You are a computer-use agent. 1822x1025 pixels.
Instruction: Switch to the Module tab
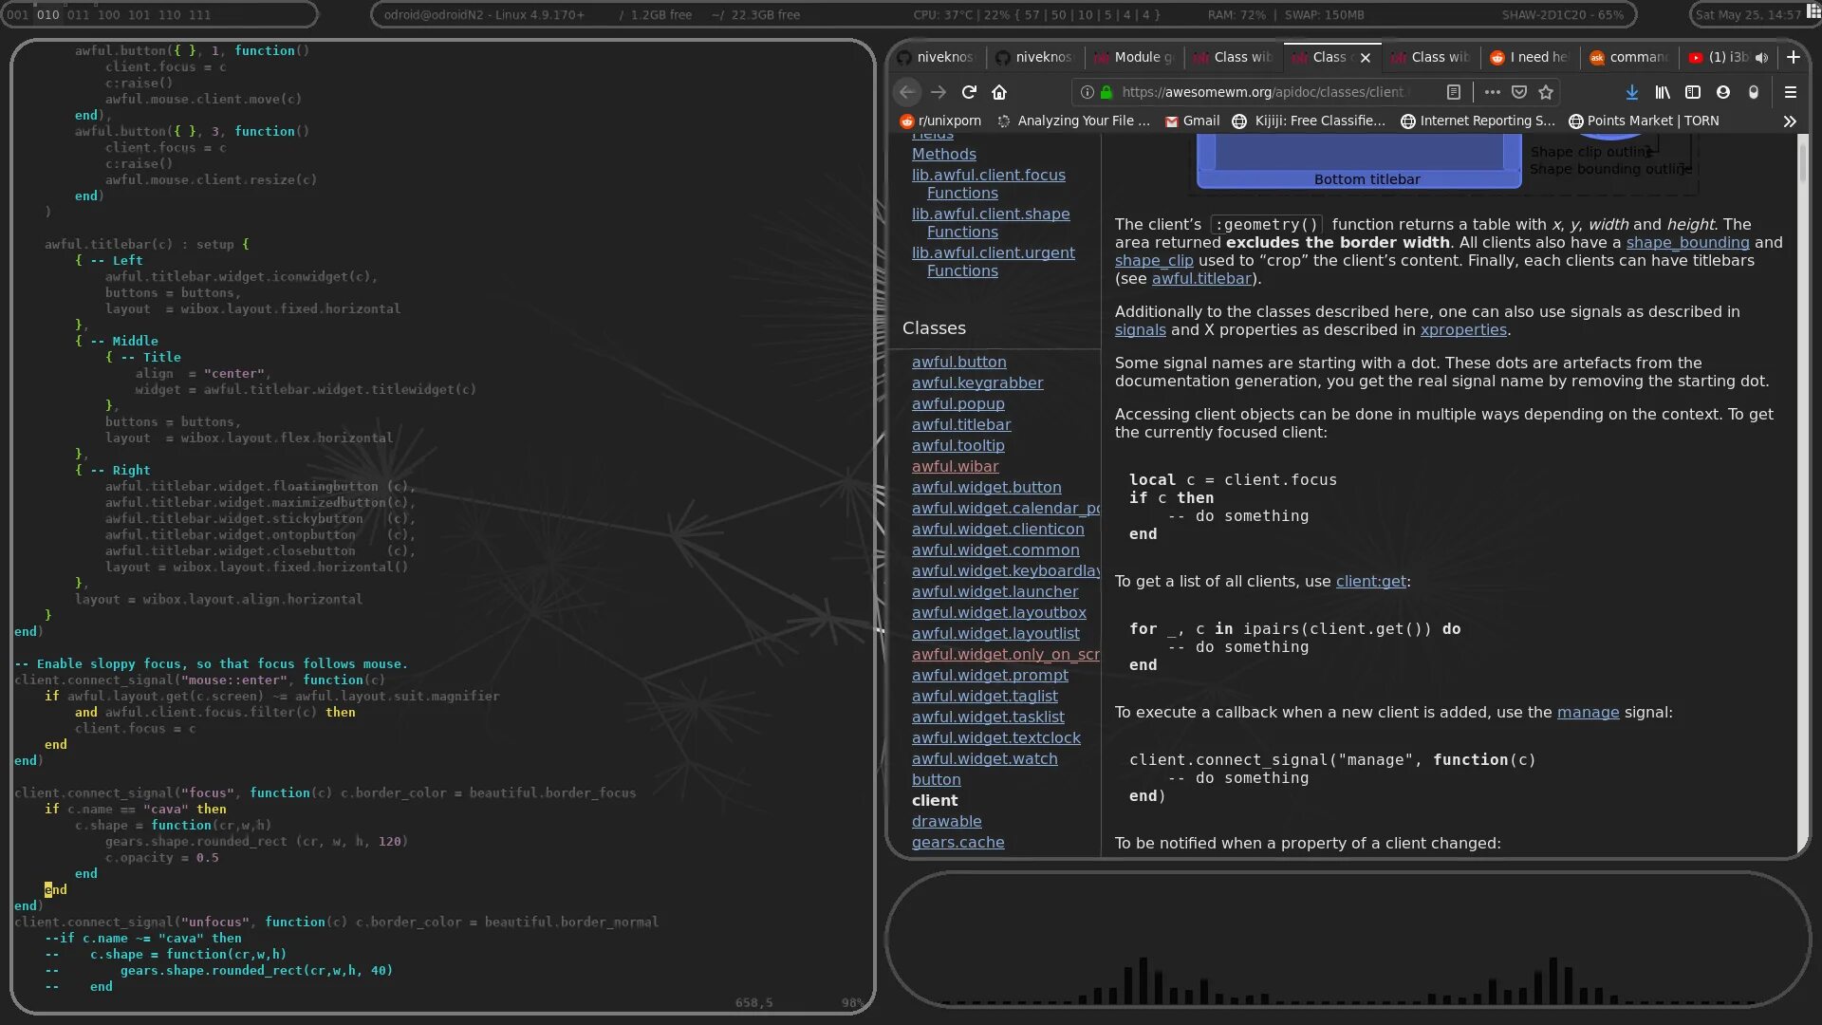point(1136,57)
